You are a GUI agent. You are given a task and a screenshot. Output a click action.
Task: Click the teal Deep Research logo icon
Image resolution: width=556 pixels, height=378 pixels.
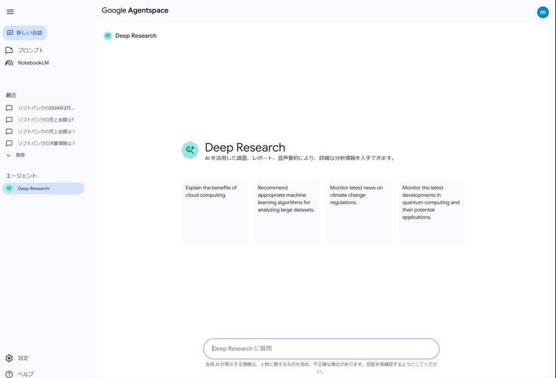190,150
